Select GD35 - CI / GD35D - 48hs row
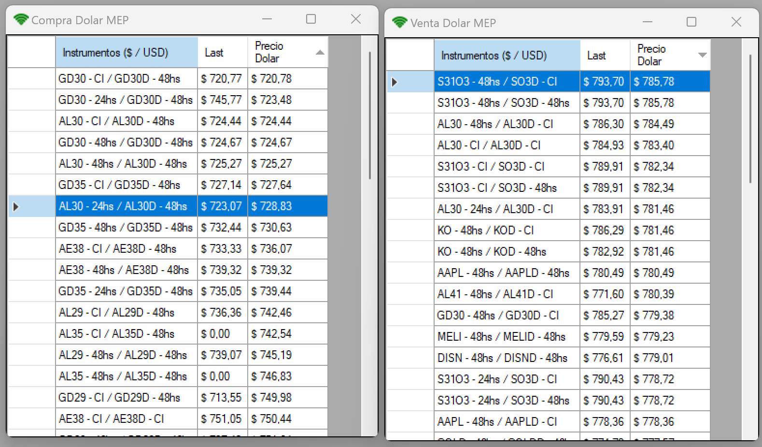762x447 pixels. click(168, 185)
